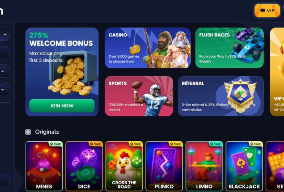The height and width of the screenshot is (192, 284).
Task: Click the referral shield badge icon
Action: pos(240,96)
